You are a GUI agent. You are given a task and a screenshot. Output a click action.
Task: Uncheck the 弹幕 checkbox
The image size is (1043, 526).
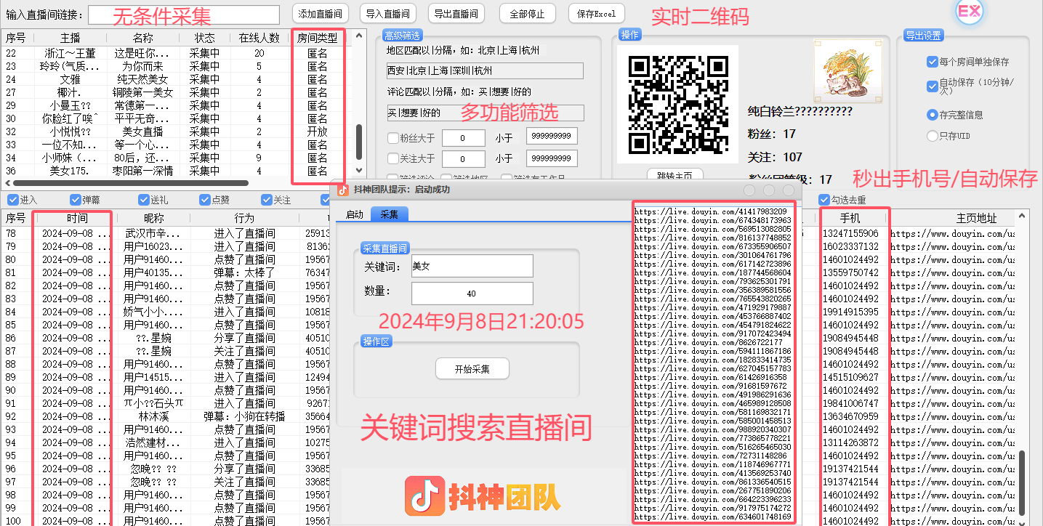pos(76,200)
